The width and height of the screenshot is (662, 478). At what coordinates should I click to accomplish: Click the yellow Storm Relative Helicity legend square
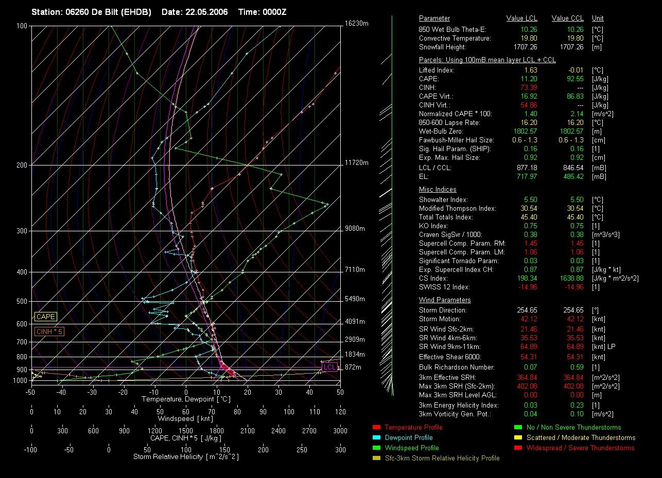click(x=376, y=458)
